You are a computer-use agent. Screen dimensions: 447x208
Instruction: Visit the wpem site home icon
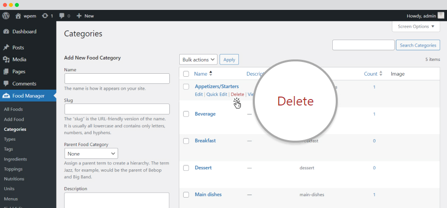tap(18, 16)
